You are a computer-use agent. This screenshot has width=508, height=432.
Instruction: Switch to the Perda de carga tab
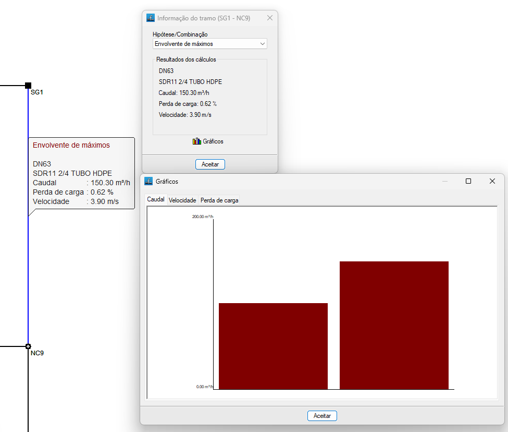(x=219, y=200)
